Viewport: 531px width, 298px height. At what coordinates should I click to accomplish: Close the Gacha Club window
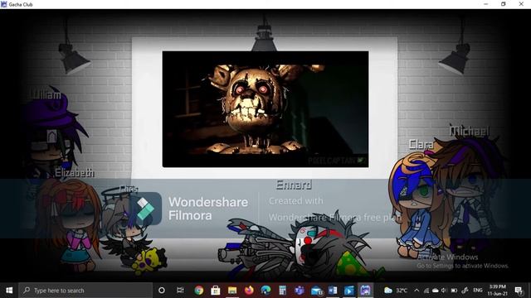tap(521, 4)
